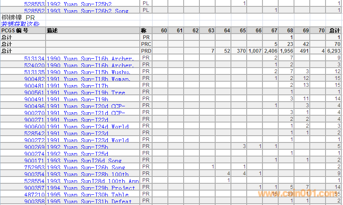The width and height of the screenshot is (343, 205).
Task: Click '1995 Yuan Sun-I31b Defeat' link
Action: pos(89,201)
